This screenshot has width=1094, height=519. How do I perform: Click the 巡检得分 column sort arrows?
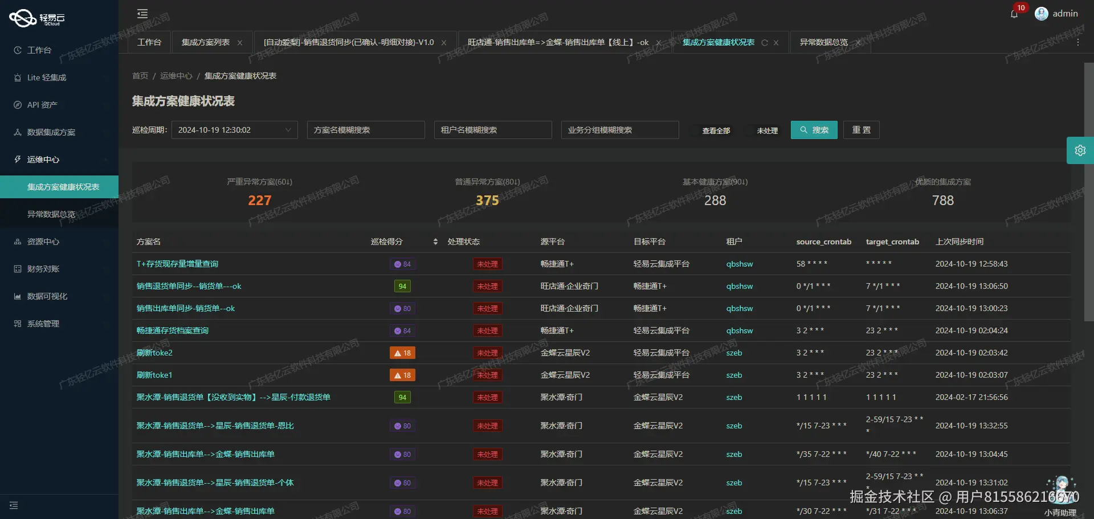click(434, 242)
